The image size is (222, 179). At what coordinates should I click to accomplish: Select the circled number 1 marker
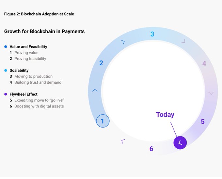(x=103, y=121)
